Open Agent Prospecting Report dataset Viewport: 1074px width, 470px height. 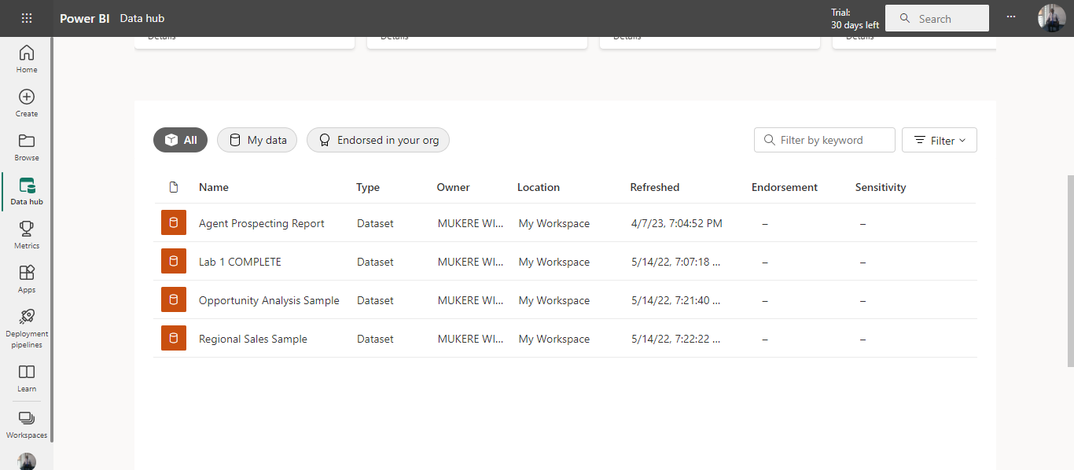click(262, 223)
